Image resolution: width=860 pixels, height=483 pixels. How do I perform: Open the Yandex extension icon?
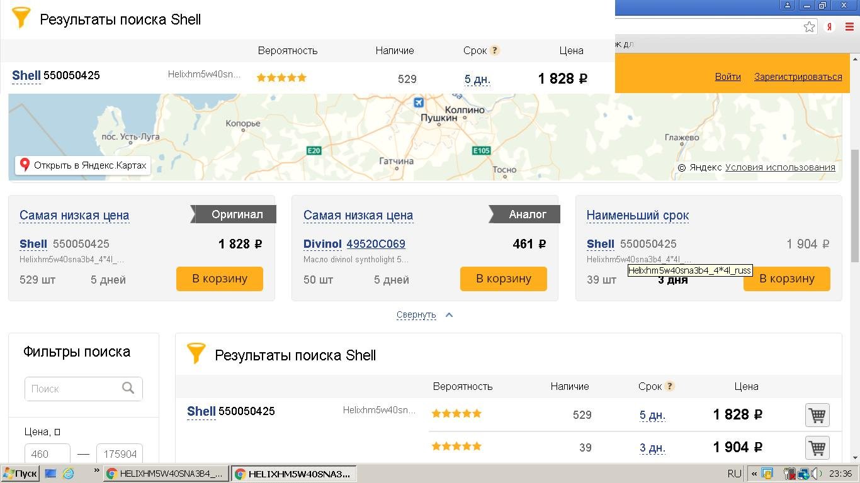tap(830, 26)
